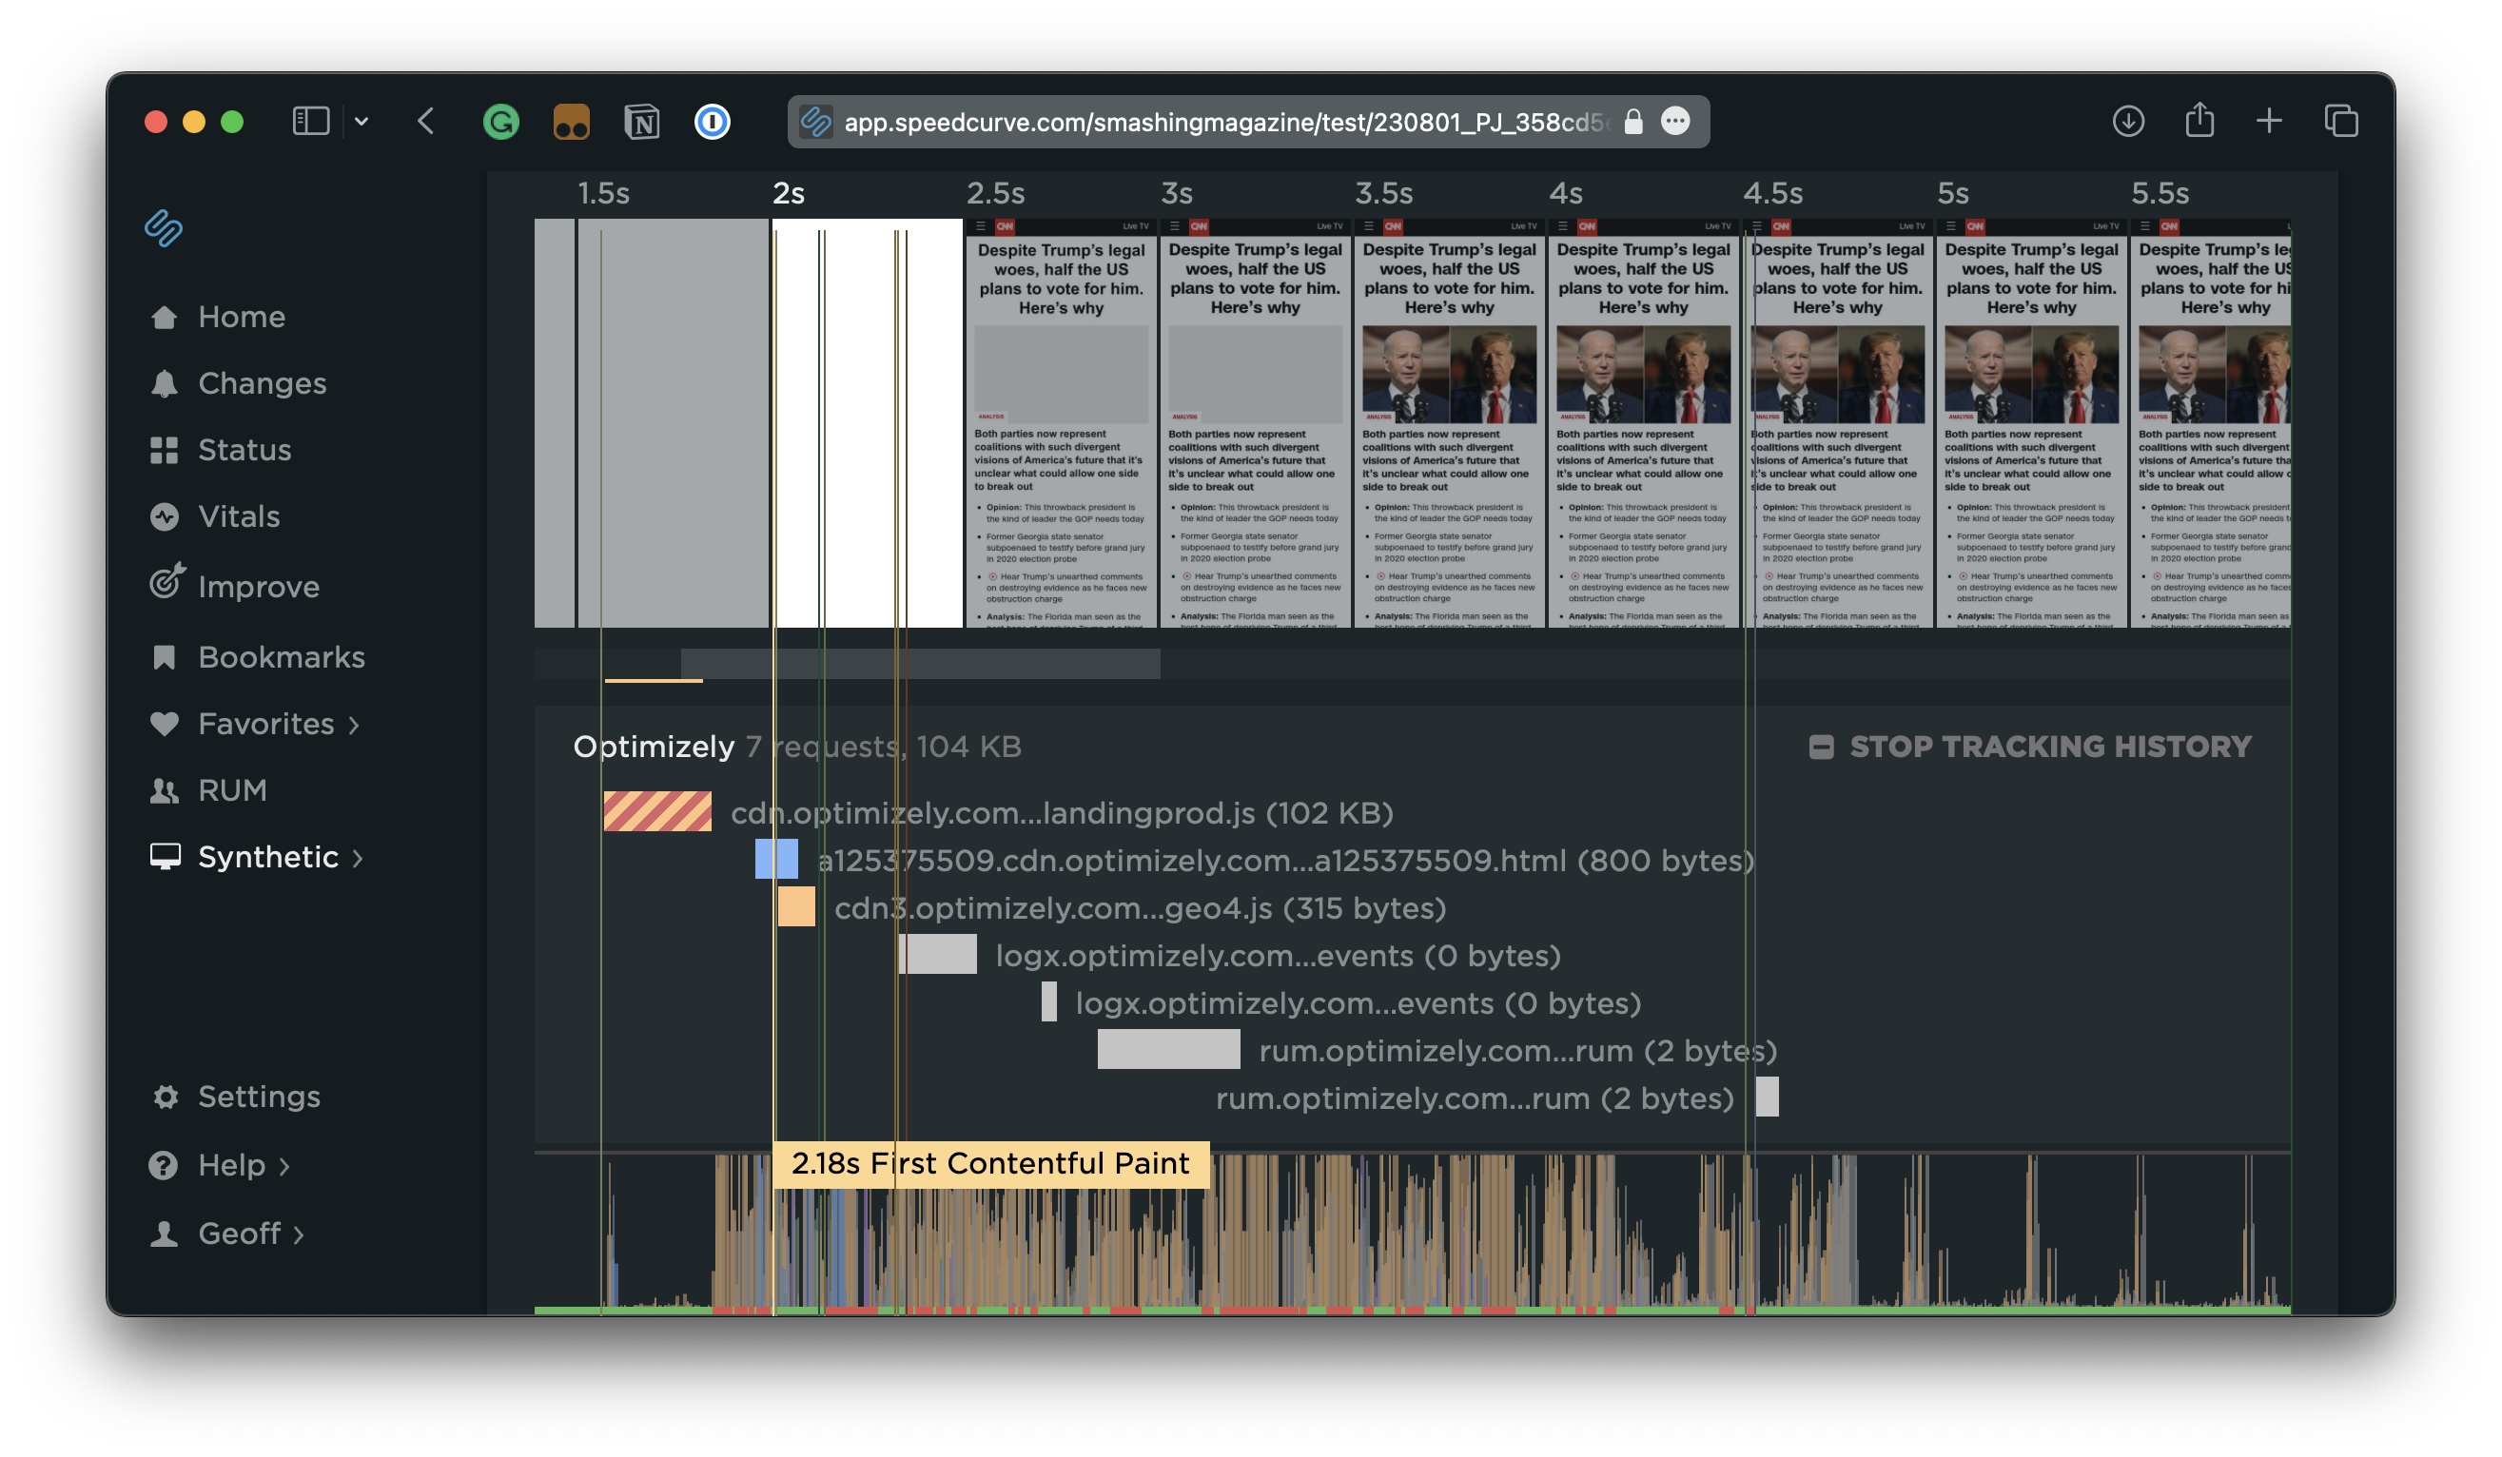Image resolution: width=2502 pixels, height=1457 pixels.
Task: Select the Vitals heartbeat icon
Action: (165, 516)
